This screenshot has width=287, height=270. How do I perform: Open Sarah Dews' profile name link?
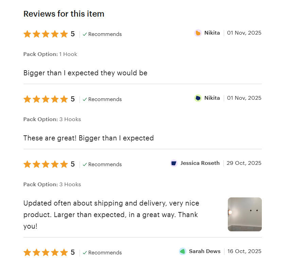click(x=205, y=251)
